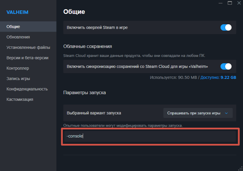The width and height of the screenshot is (243, 171).
Task: Click the 'Выбранный вариант запуска' label
Action: (94, 113)
